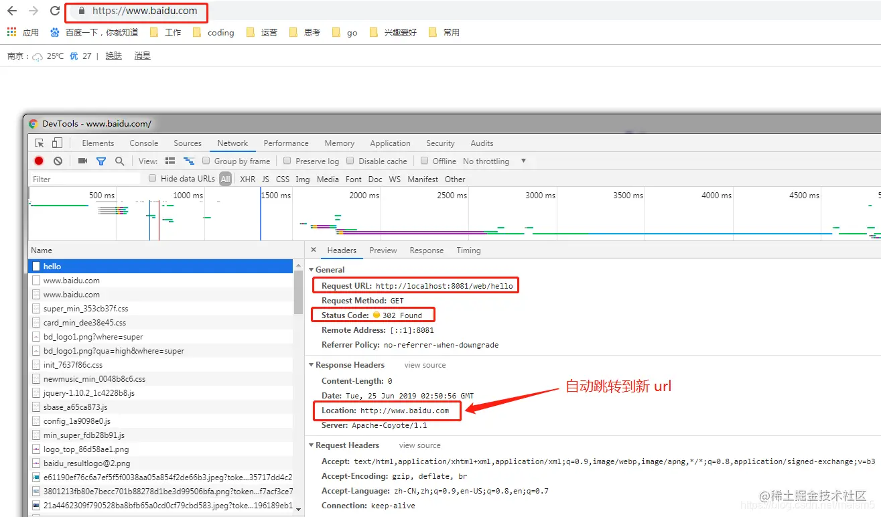
Task: Toggle the blue filter funnel icon
Action: tap(101, 161)
